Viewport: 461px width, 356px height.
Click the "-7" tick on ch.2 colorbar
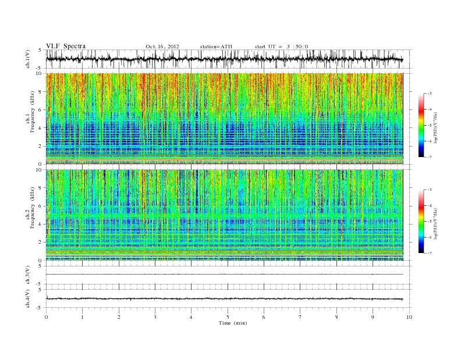point(429,253)
